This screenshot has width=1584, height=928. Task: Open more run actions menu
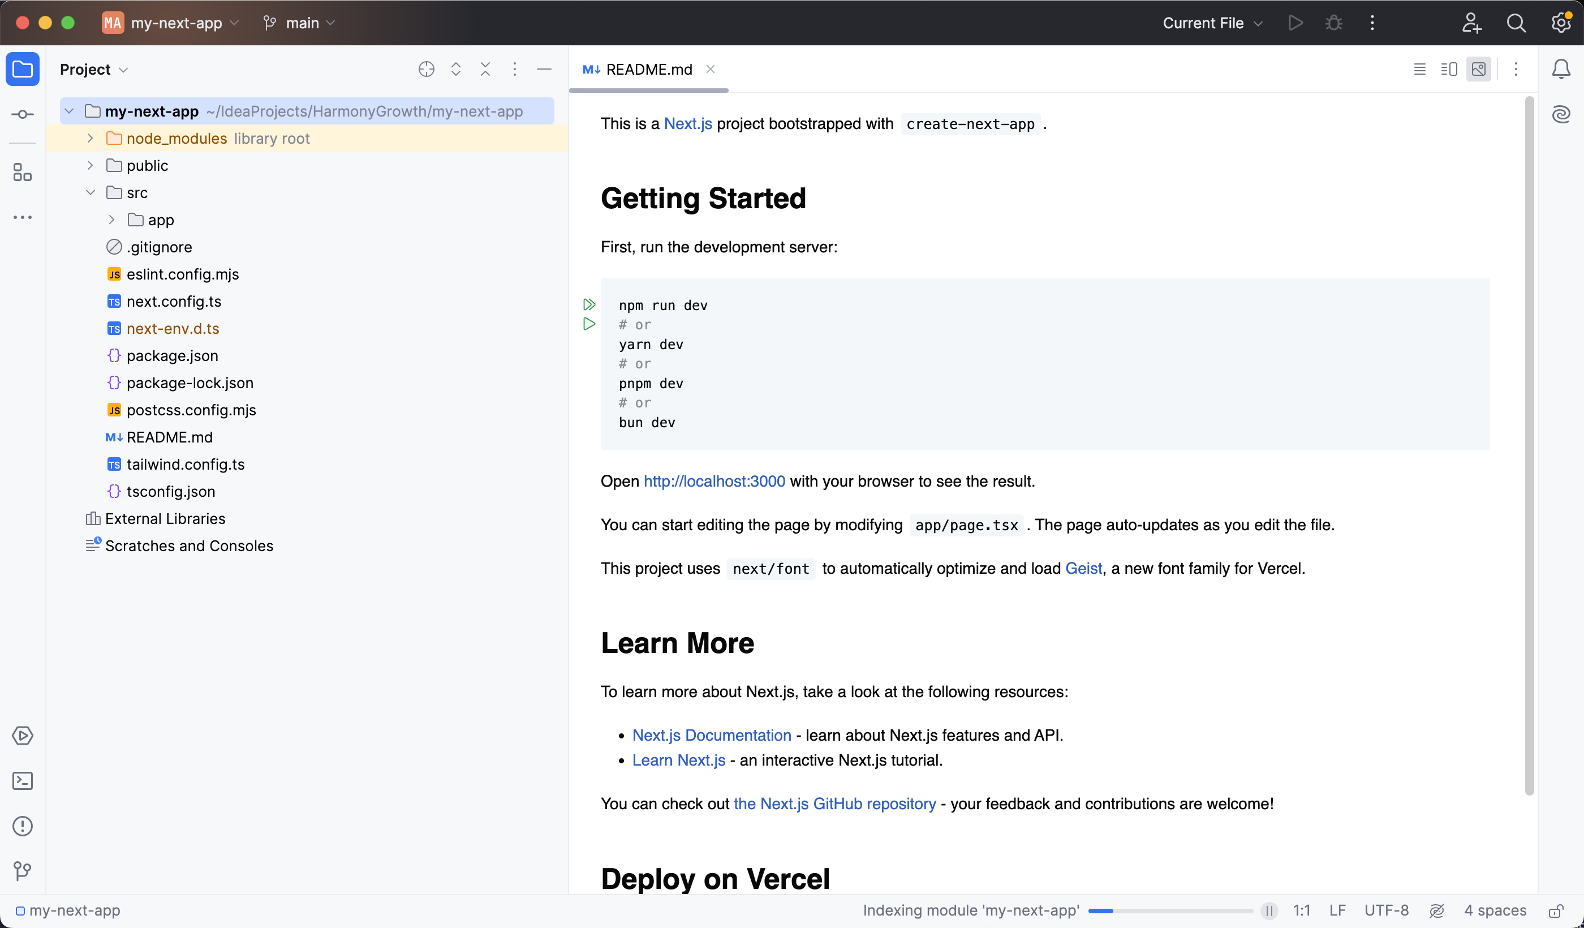point(1372,23)
